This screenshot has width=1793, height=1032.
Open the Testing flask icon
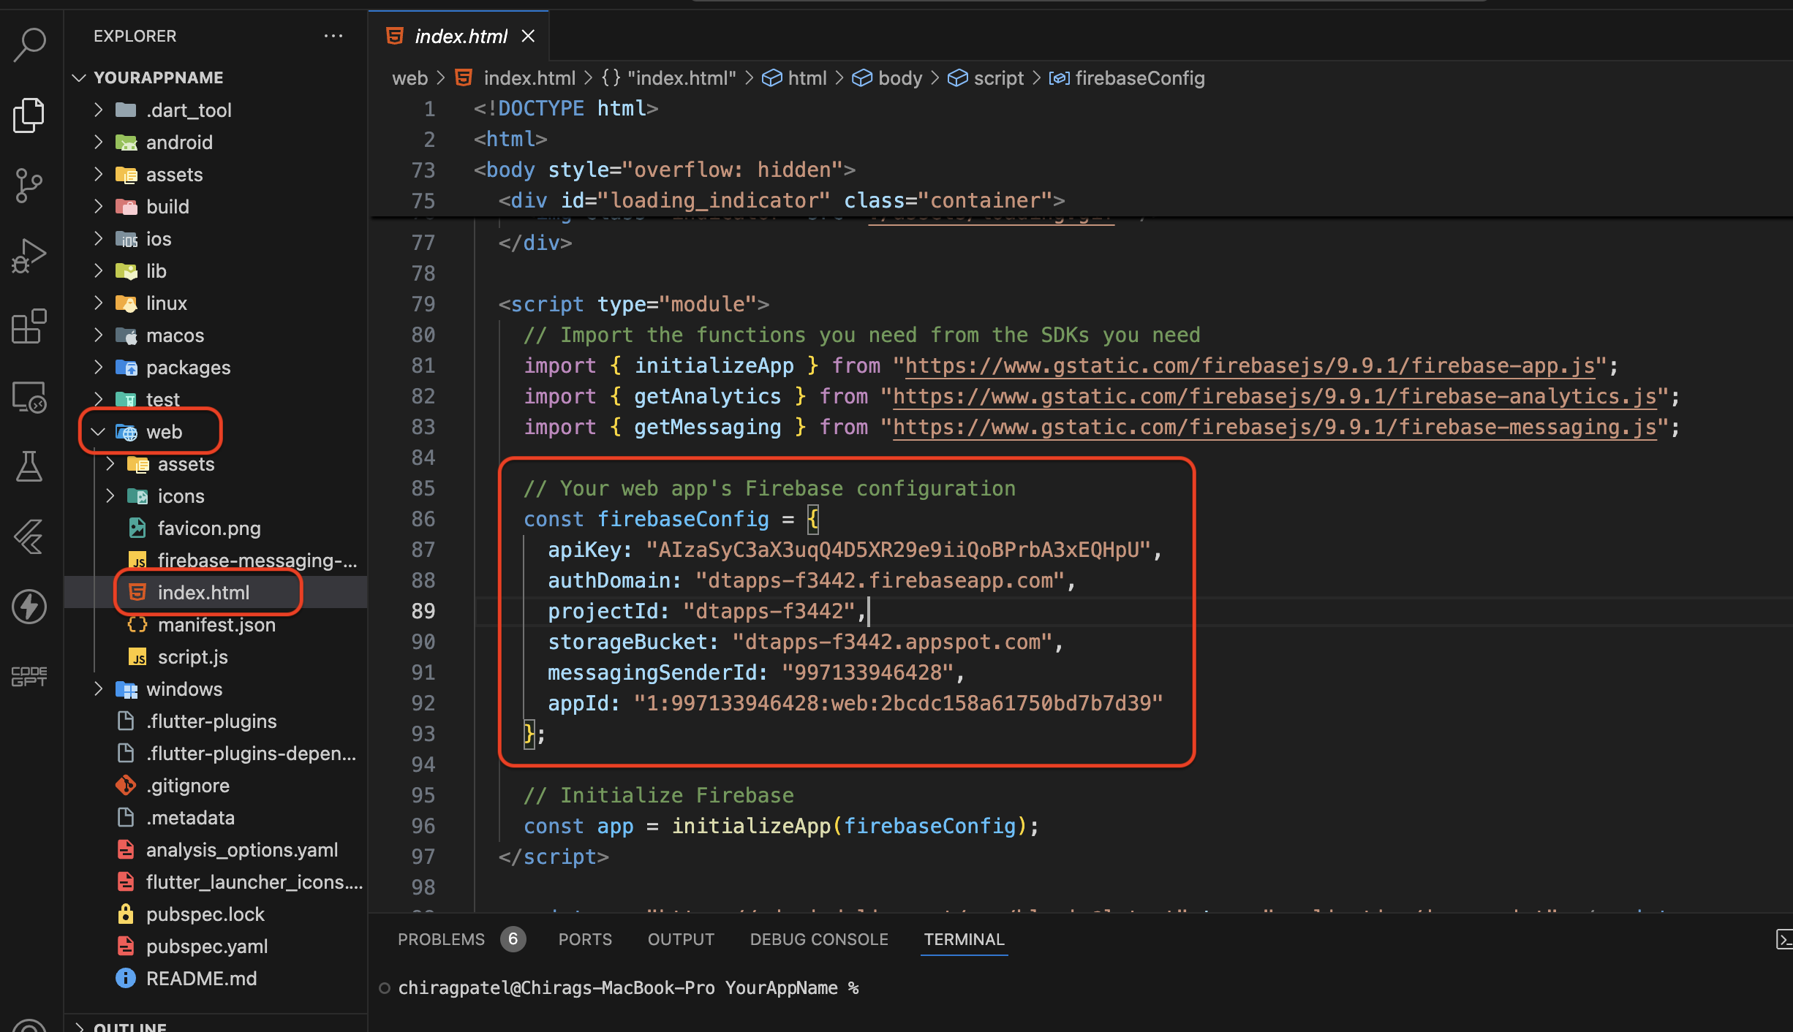point(29,466)
